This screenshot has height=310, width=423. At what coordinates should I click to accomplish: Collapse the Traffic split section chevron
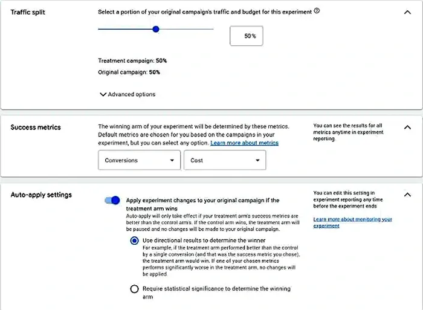click(x=407, y=13)
